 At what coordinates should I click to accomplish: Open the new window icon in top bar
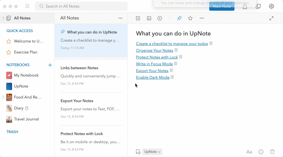click(x=258, y=6)
